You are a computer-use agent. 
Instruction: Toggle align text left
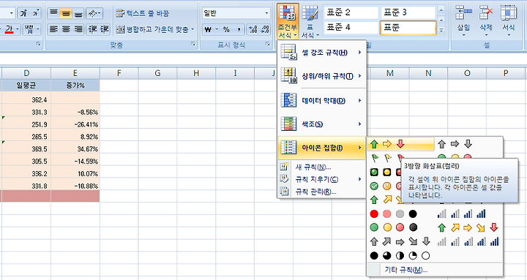pyautogui.click(x=53, y=29)
